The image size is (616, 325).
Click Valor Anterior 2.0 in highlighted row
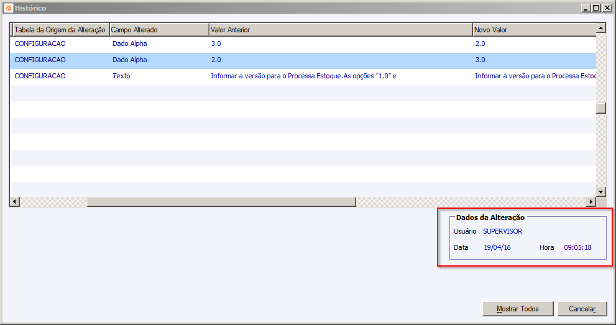tap(216, 60)
